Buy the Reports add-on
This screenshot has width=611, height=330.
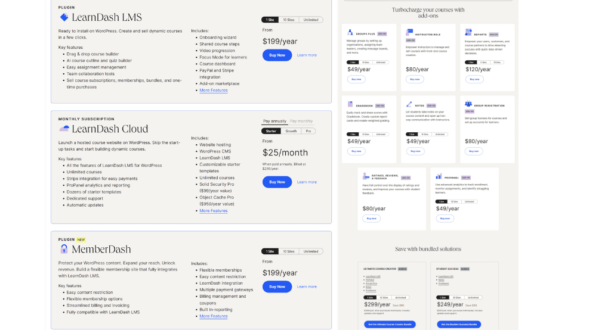coord(474,79)
